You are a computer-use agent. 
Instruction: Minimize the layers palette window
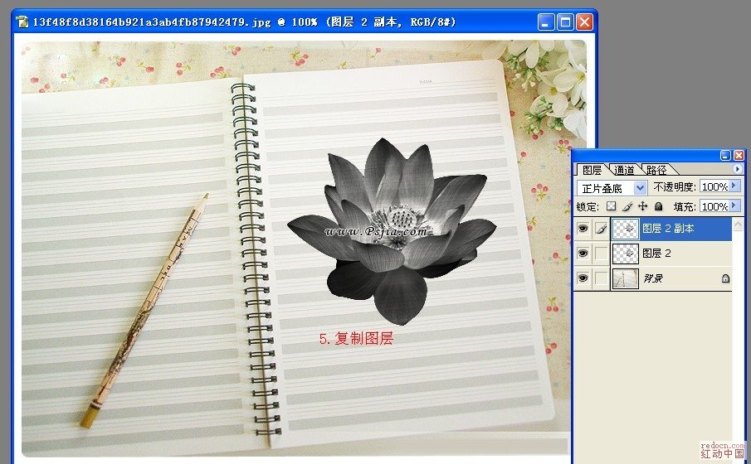[725, 155]
